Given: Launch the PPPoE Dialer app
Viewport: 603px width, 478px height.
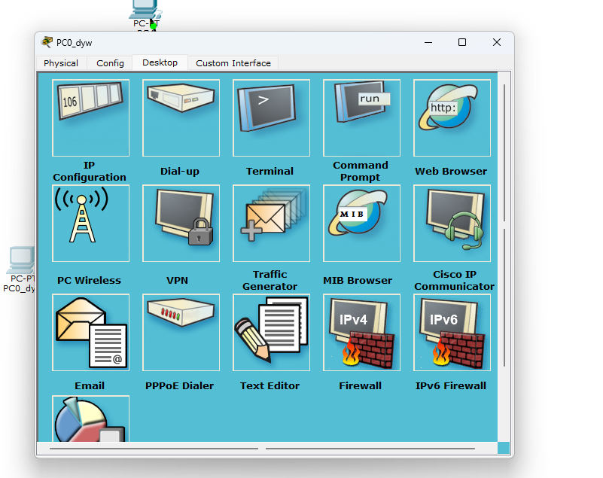Looking at the screenshot, I should click(181, 332).
